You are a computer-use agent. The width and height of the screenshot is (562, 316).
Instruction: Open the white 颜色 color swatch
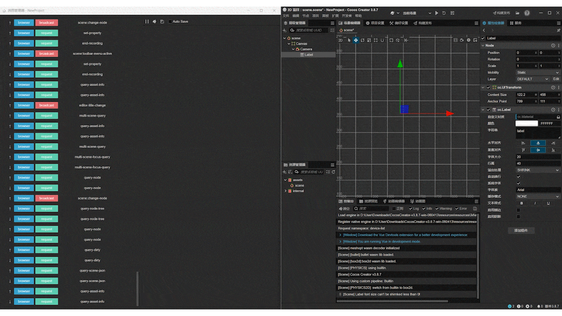pyautogui.click(x=526, y=123)
